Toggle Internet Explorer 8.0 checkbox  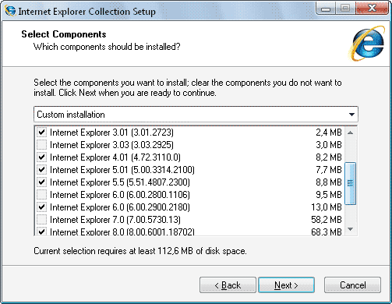[41, 232]
